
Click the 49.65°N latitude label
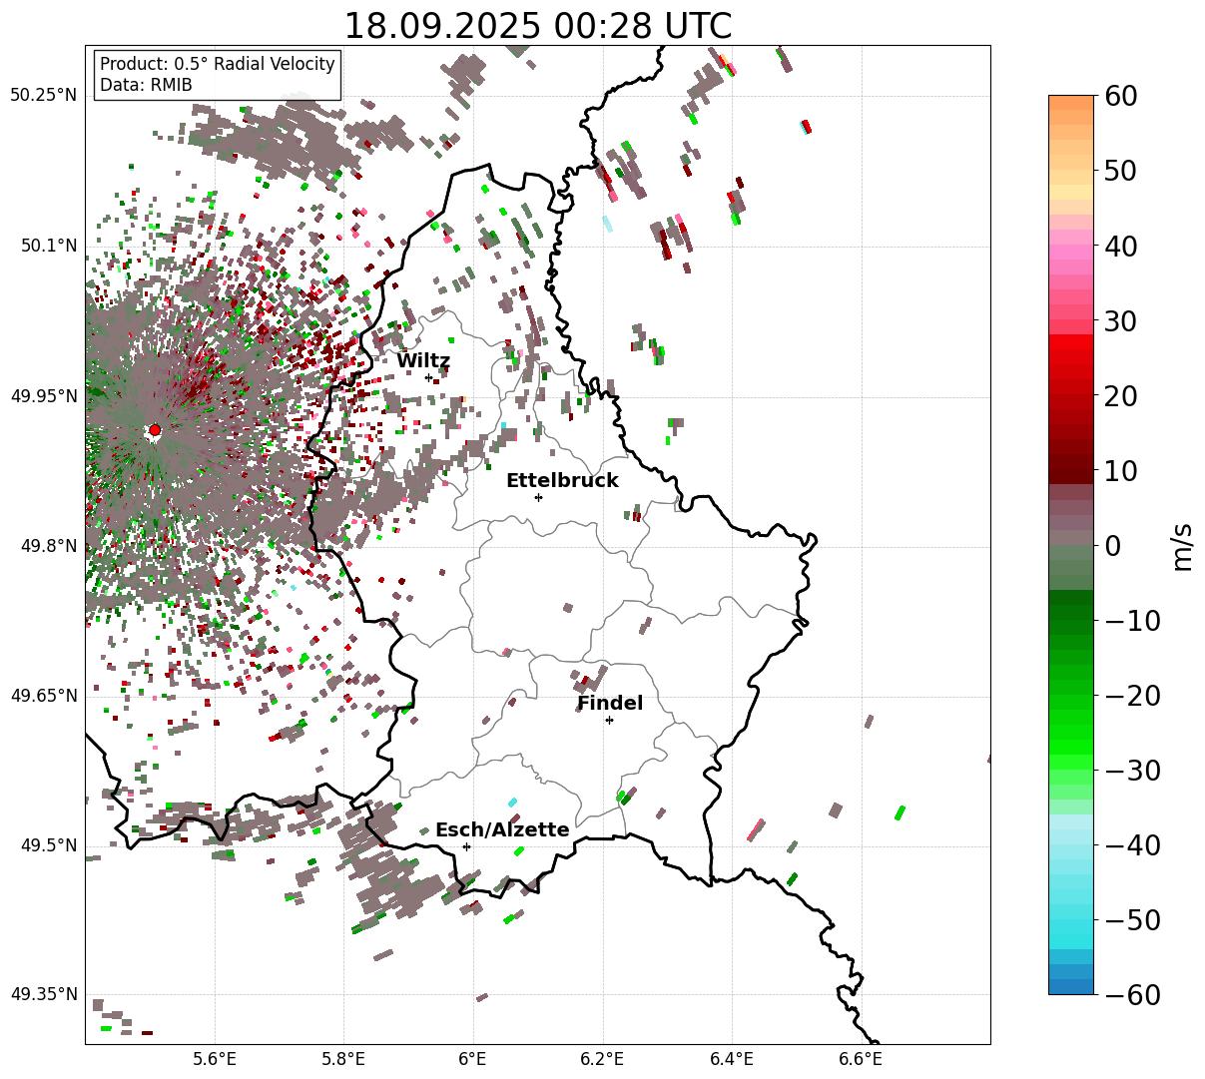point(44,696)
